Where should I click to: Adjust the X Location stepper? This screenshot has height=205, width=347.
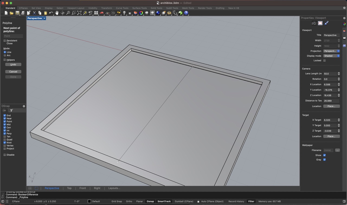click(x=339, y=84)
